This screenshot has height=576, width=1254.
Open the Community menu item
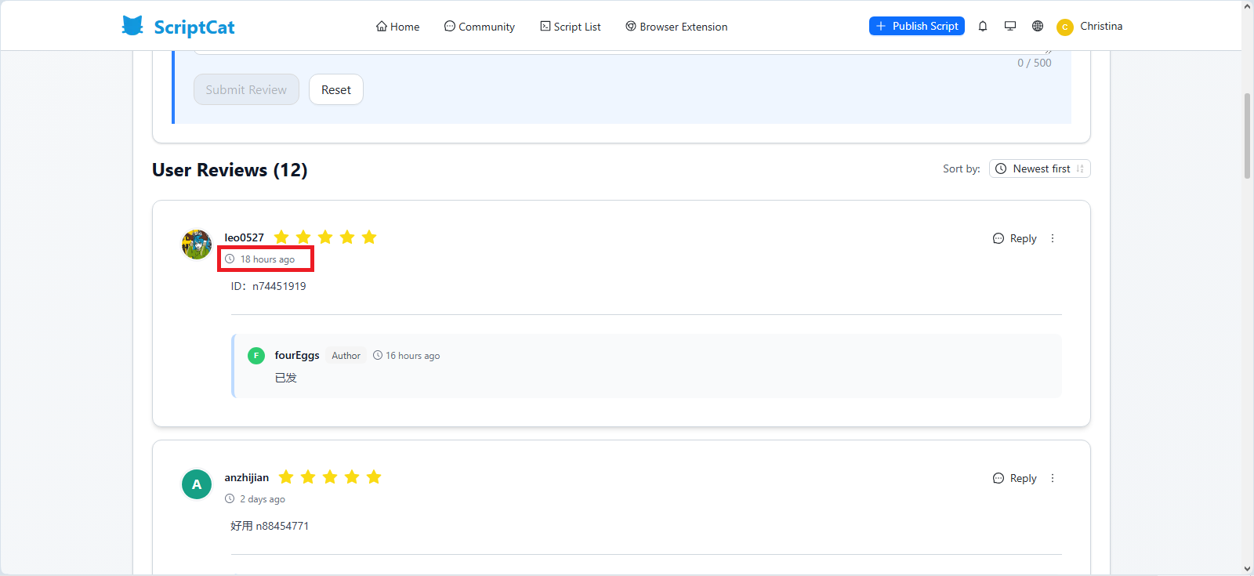(x=480, y=27)
